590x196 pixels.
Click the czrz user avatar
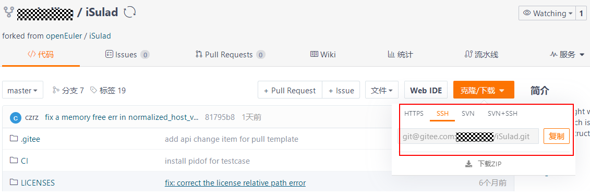(x=16, y=117)
